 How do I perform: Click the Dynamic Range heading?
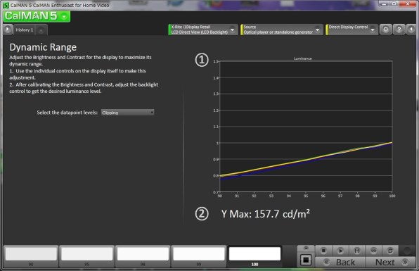coord(43,47)
